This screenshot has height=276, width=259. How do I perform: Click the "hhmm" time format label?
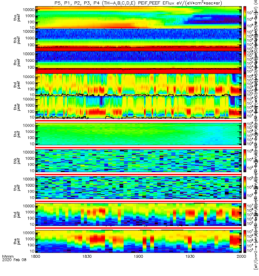tap(8, 256)
